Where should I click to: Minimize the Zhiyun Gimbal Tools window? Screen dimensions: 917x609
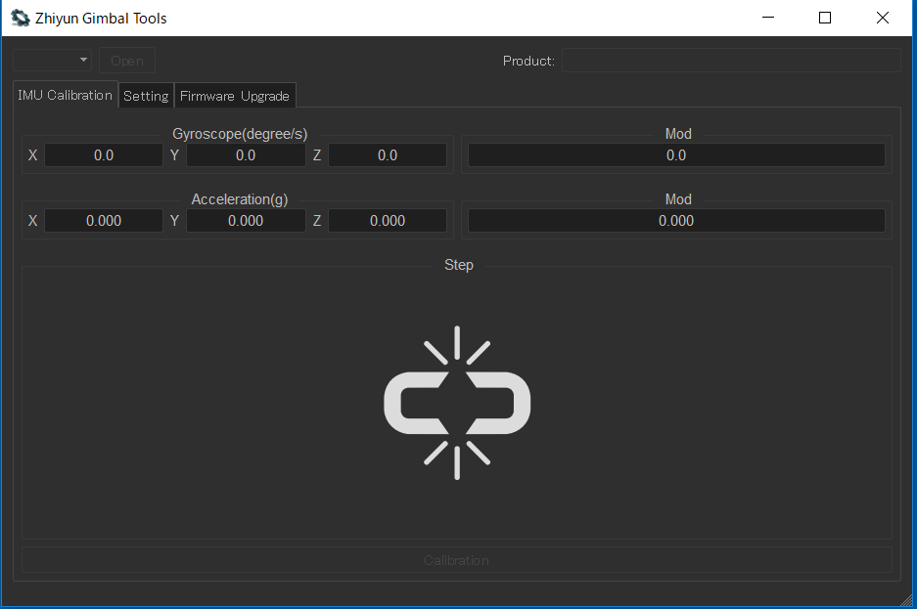(x=767, y=18)
